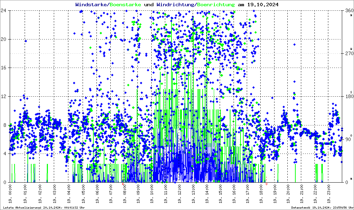
Task: Click time label '19. 23:00'
Action: [329, 194]
